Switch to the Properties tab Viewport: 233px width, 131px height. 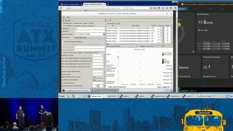91,26
